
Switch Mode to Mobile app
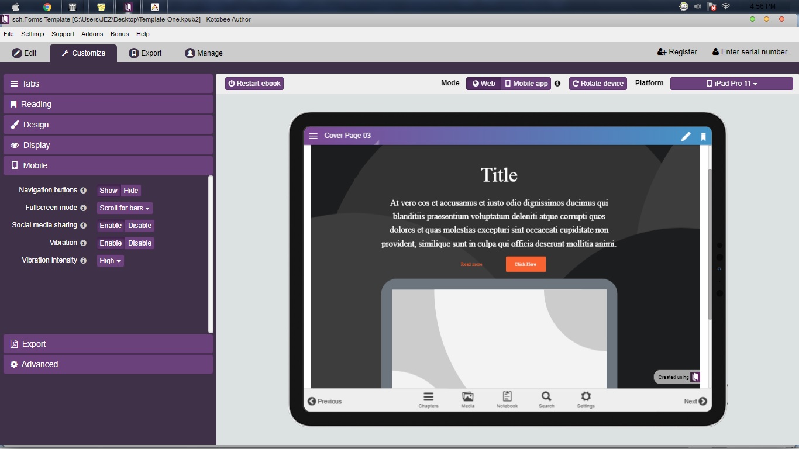526,84
